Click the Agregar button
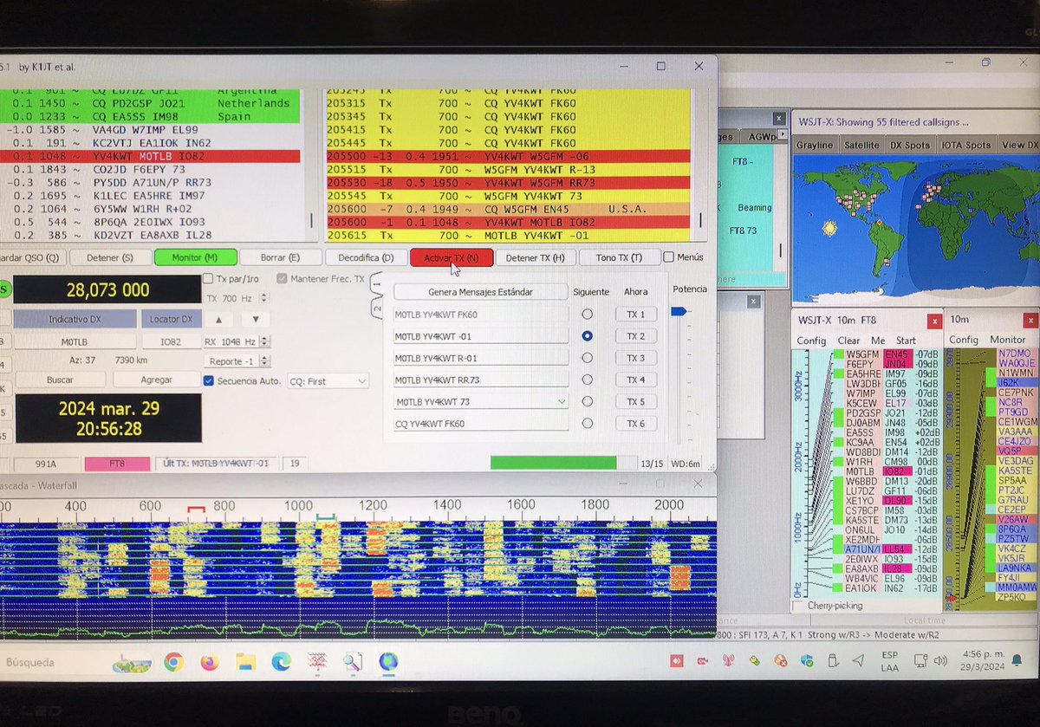This screenshot has width=1040, height=727. pos(155,380)
